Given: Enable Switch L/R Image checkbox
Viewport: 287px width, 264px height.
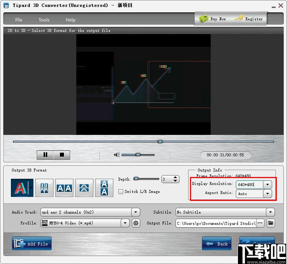Looking at the screenshot, I should 121,191.
